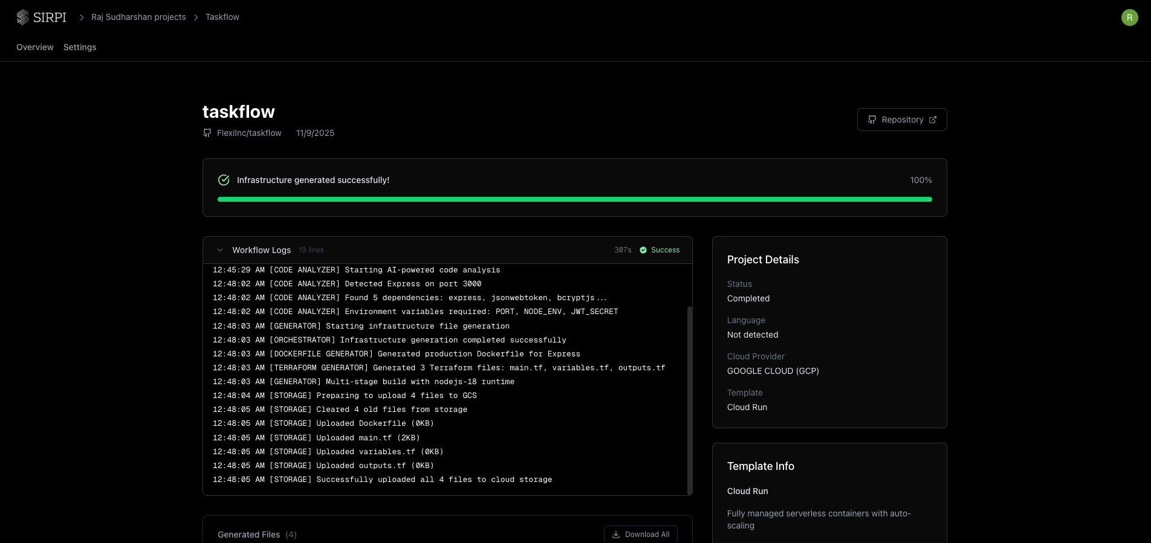
Task: Click log line Starting infrastructure file generation
Action: point(361,326)
